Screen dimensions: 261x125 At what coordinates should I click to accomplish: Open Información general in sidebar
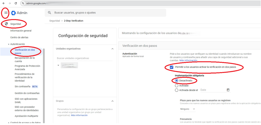[x=21, y=31]
